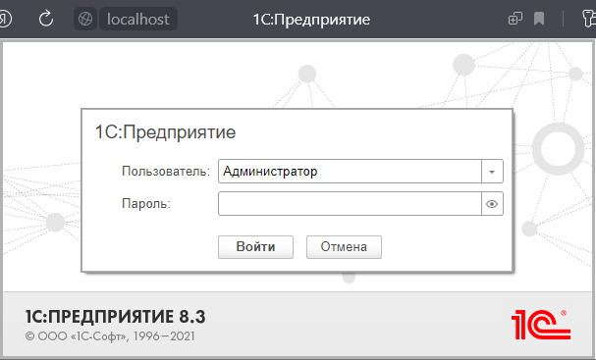Click the Отмена button

[344, 247]
